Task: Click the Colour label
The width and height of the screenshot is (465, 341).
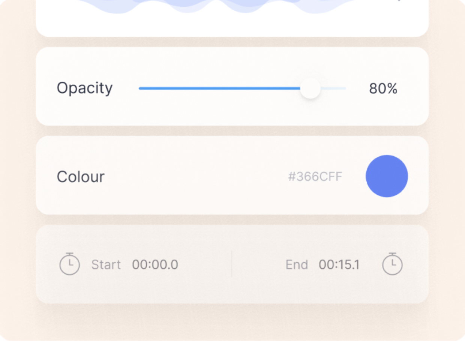Action: [x=81, y=176]
